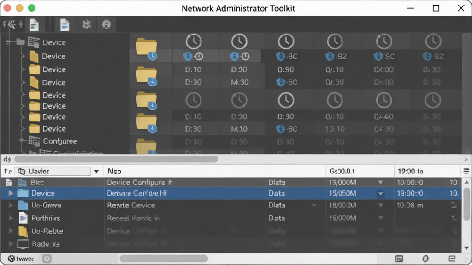Click the 'Rexute Cervice' cell
472x265 pixels.
point(131,205)
